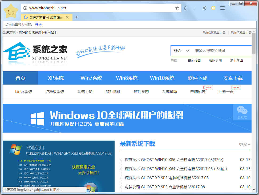Click the 最新系统下载 heading
The height and width of the screenshot is (195, 259).
(137, 144)
